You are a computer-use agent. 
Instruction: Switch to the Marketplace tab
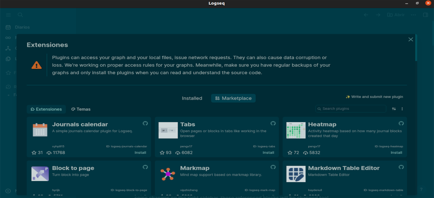pyautogui.click(x=233, y=98)
